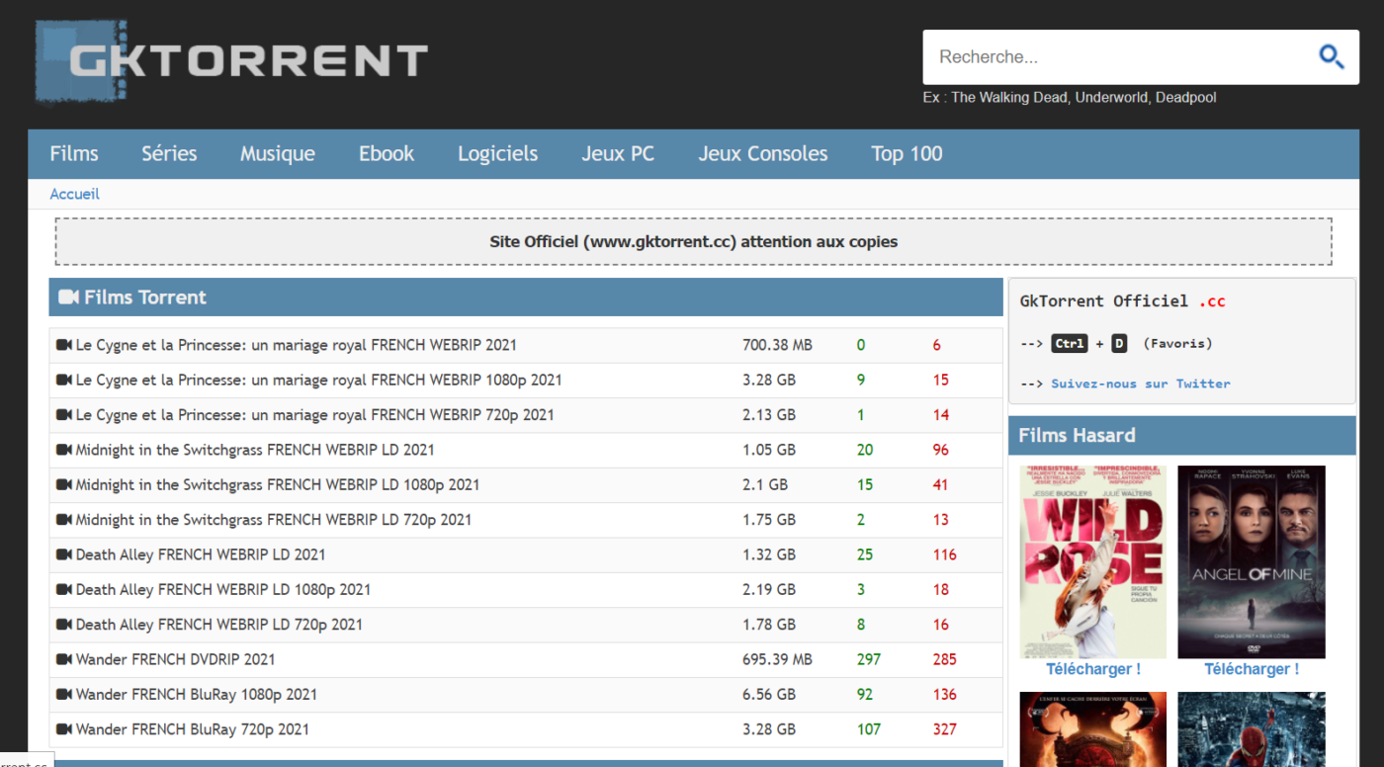The width and height of the screenshot is (1384, 767).
Task: Open the Jeux PC menu
Action: point(618,153)
